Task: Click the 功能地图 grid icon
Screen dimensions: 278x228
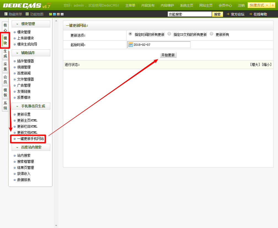Action: click(27, 14)
